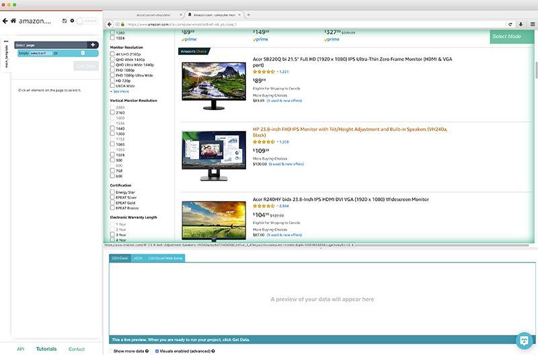This screenshot has width=538, height=355.
Task: Rename the selection1 name field
Action: 40,53
